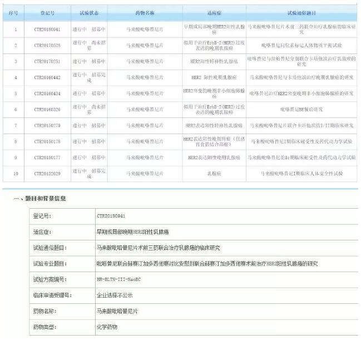Select trial CTR20150279

47,126
